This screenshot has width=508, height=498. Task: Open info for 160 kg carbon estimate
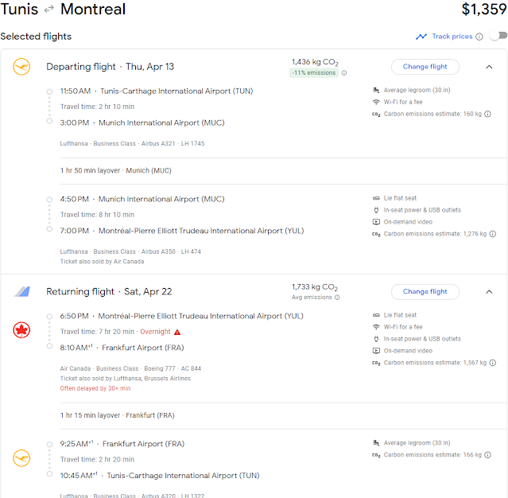tap(487, 114)
